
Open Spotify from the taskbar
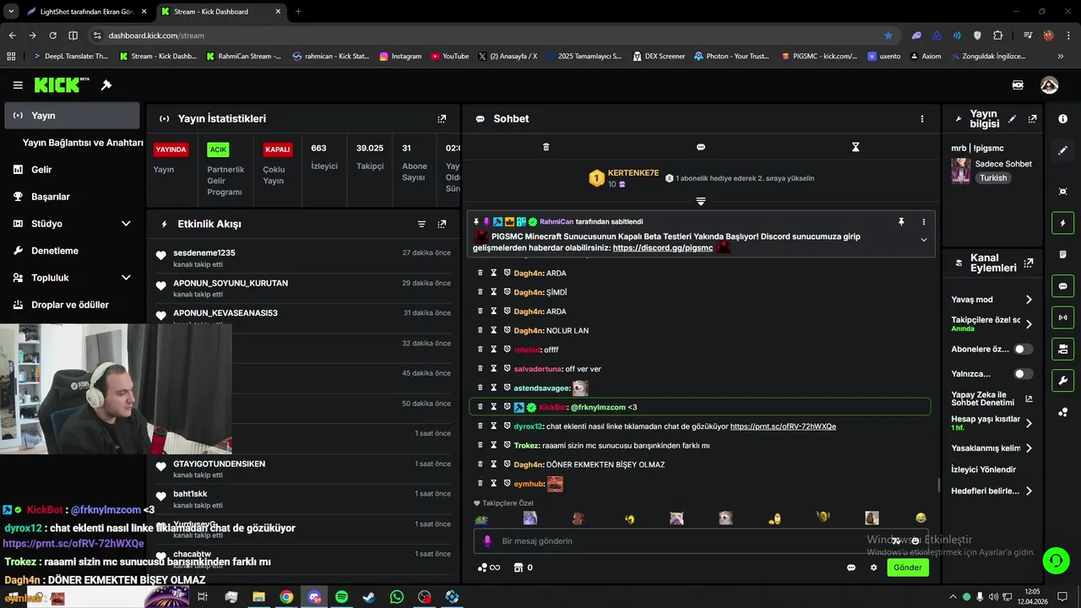click(341, 597)
